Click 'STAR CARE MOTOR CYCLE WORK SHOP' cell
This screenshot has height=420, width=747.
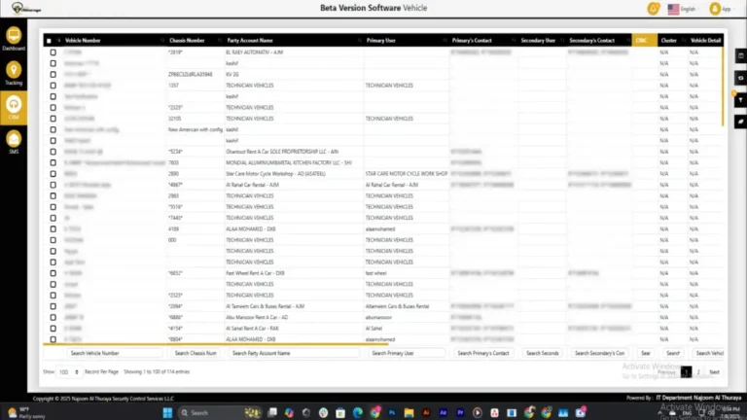pyautogui.click(x=407, y=174)
